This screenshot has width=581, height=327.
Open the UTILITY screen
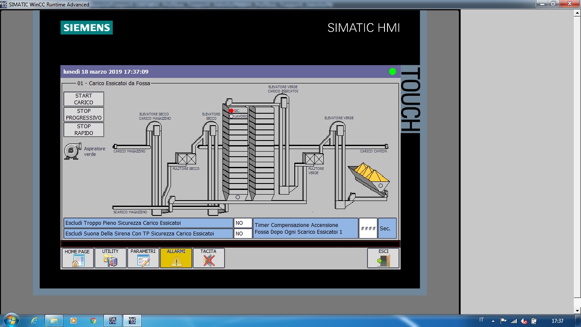click(x=111, y=258)
